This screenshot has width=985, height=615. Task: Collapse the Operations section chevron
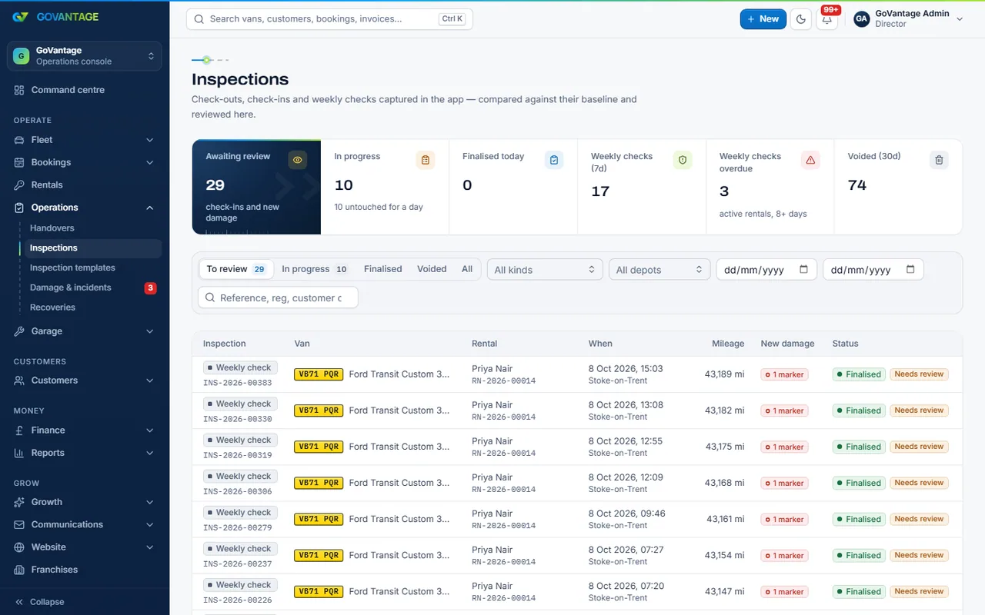150,208
